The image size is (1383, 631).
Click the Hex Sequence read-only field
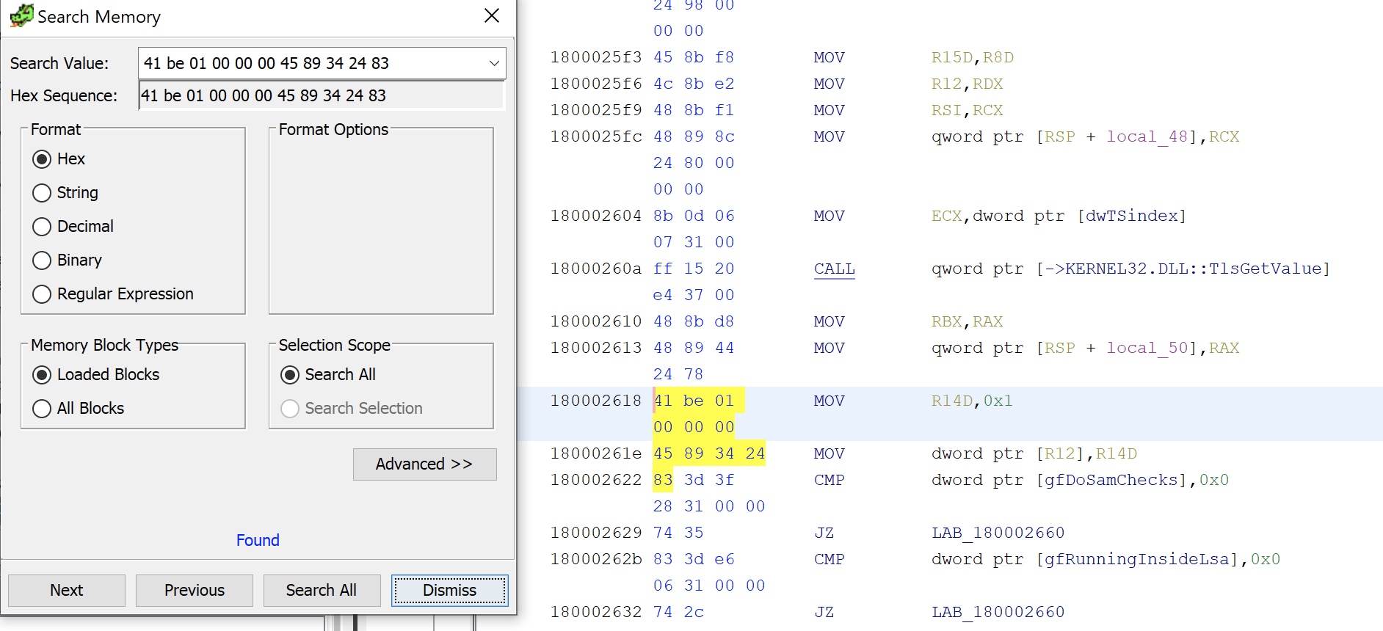(322, 95)
